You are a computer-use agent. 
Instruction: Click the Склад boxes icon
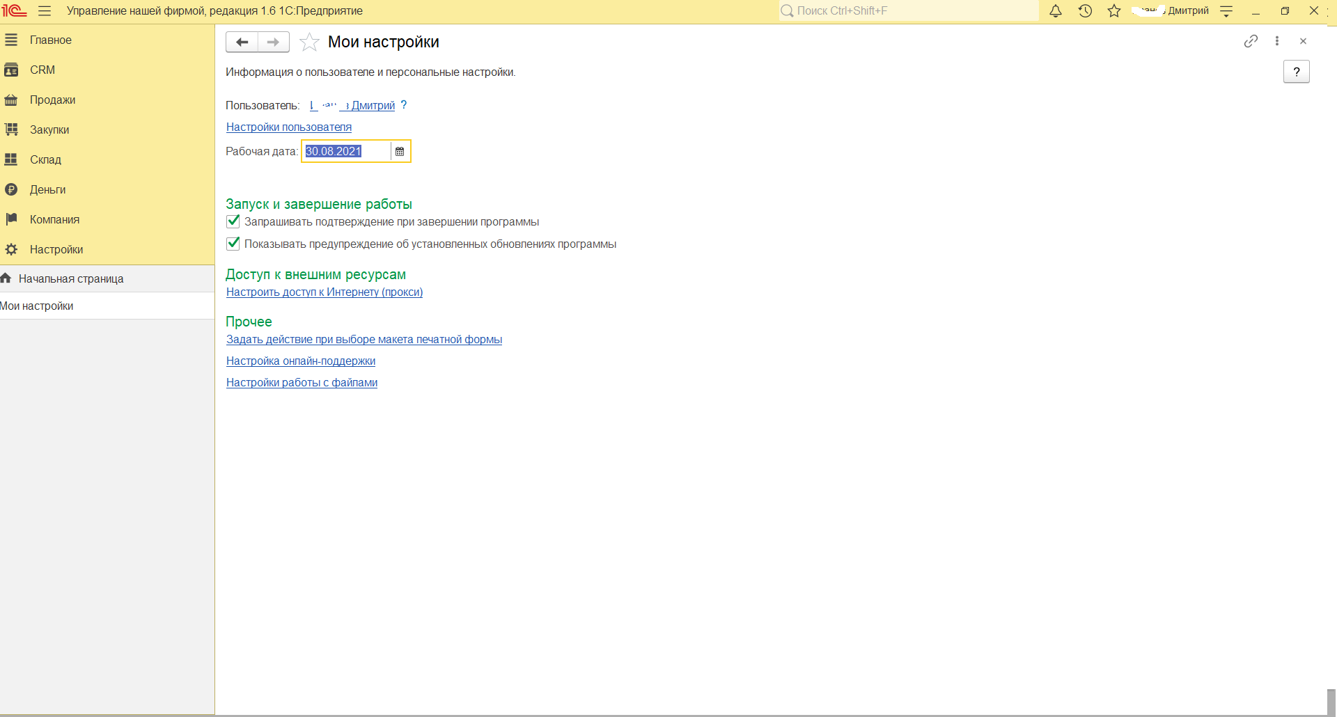point(11,160)
